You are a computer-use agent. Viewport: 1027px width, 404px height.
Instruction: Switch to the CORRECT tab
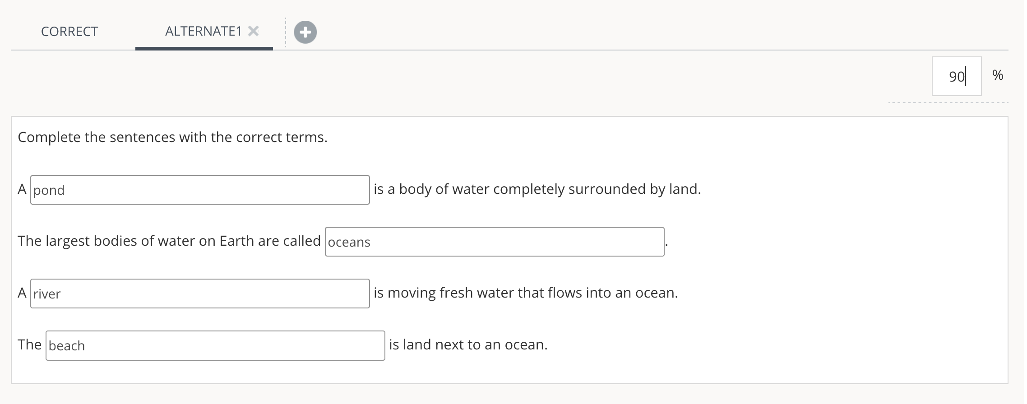(69, 31)
